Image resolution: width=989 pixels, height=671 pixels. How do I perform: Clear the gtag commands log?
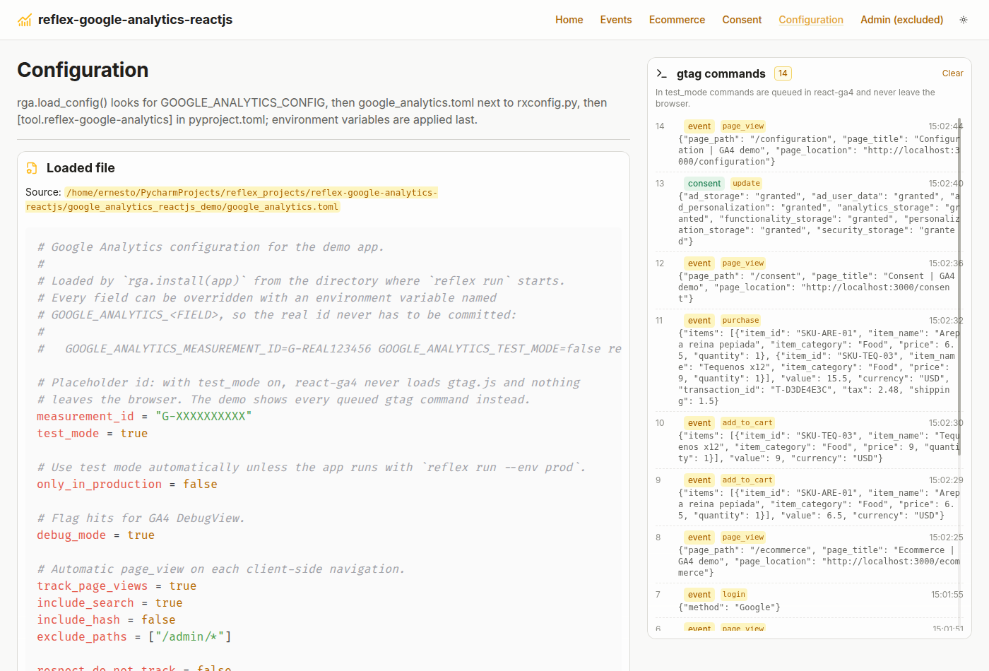(x=953, y=73)
